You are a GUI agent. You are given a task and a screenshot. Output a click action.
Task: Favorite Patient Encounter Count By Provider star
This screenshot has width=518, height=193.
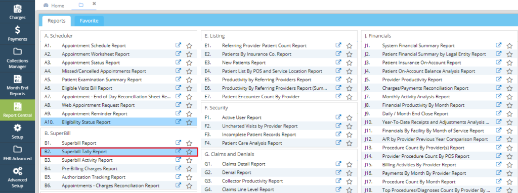[x=349, y=97]
